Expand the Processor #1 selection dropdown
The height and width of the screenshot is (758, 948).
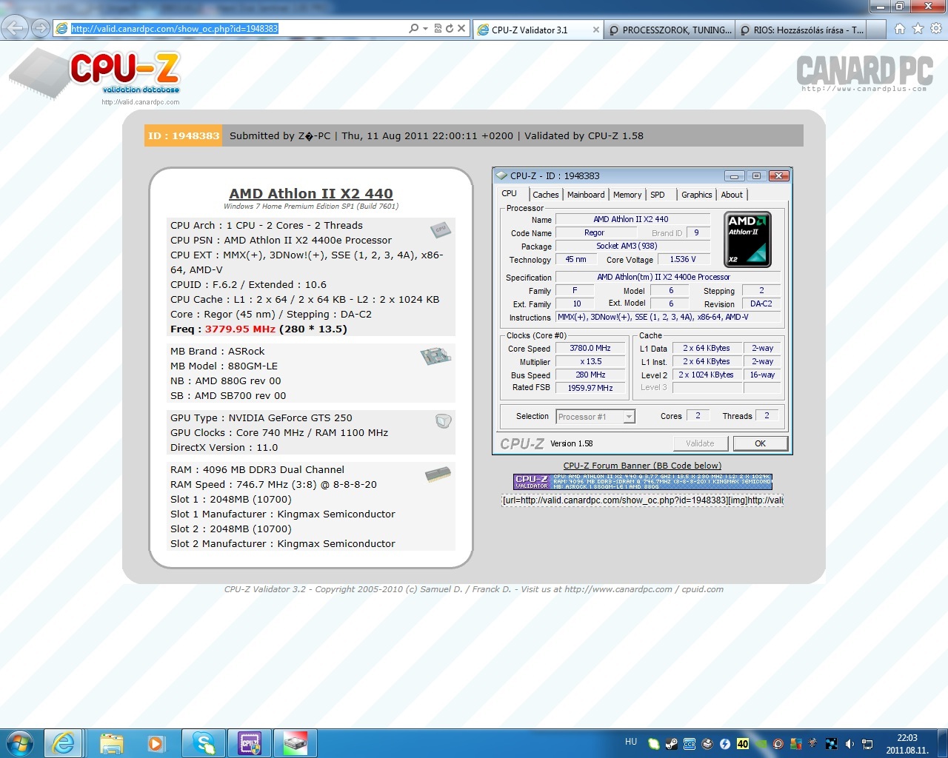click(629, 417)
